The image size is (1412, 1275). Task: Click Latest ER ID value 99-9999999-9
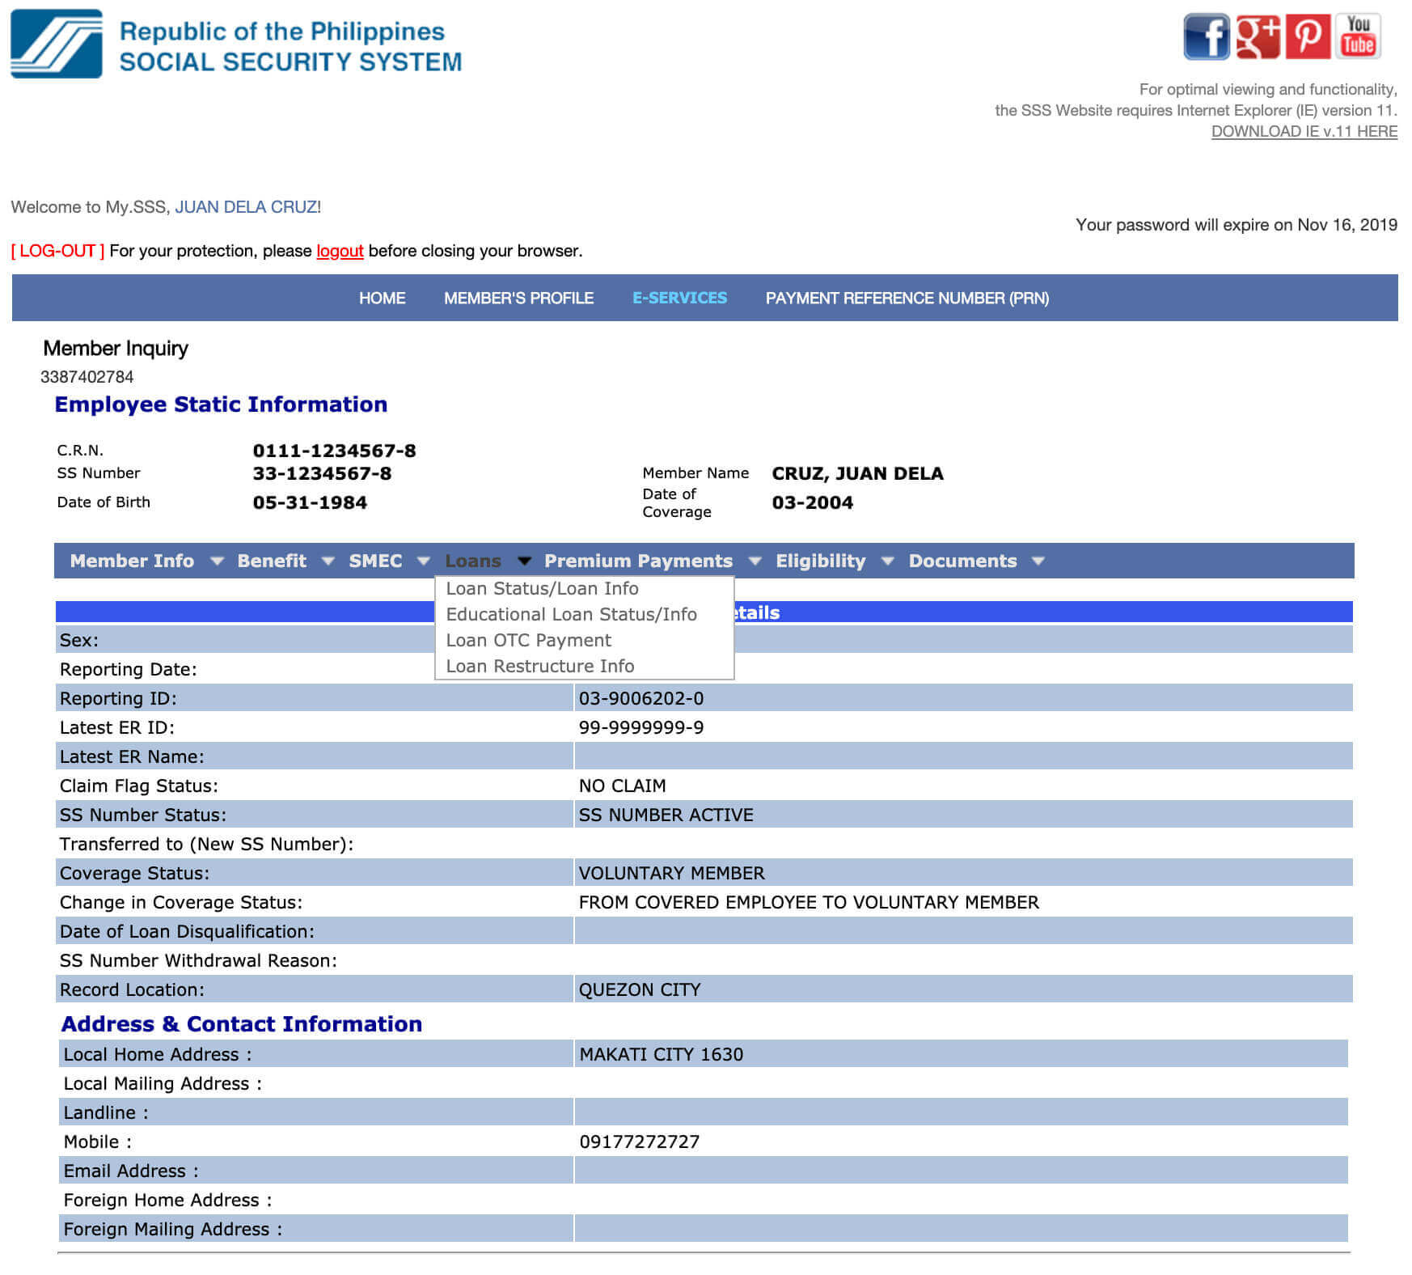click(641, 726)
